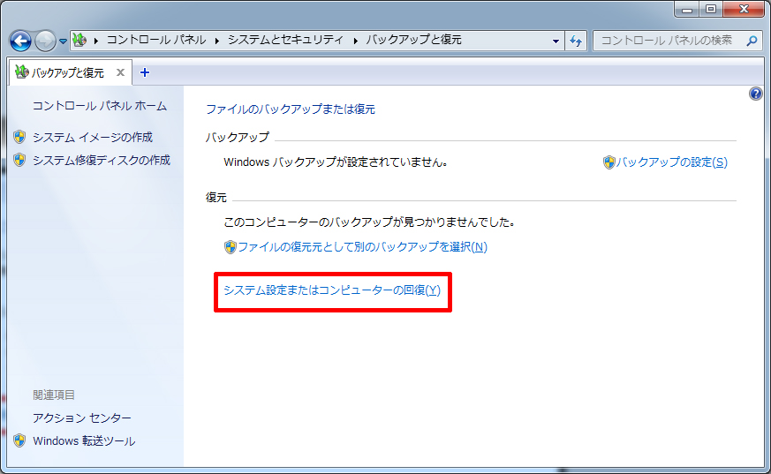Open the recent pages history dropdown arrow

point(64,41)
